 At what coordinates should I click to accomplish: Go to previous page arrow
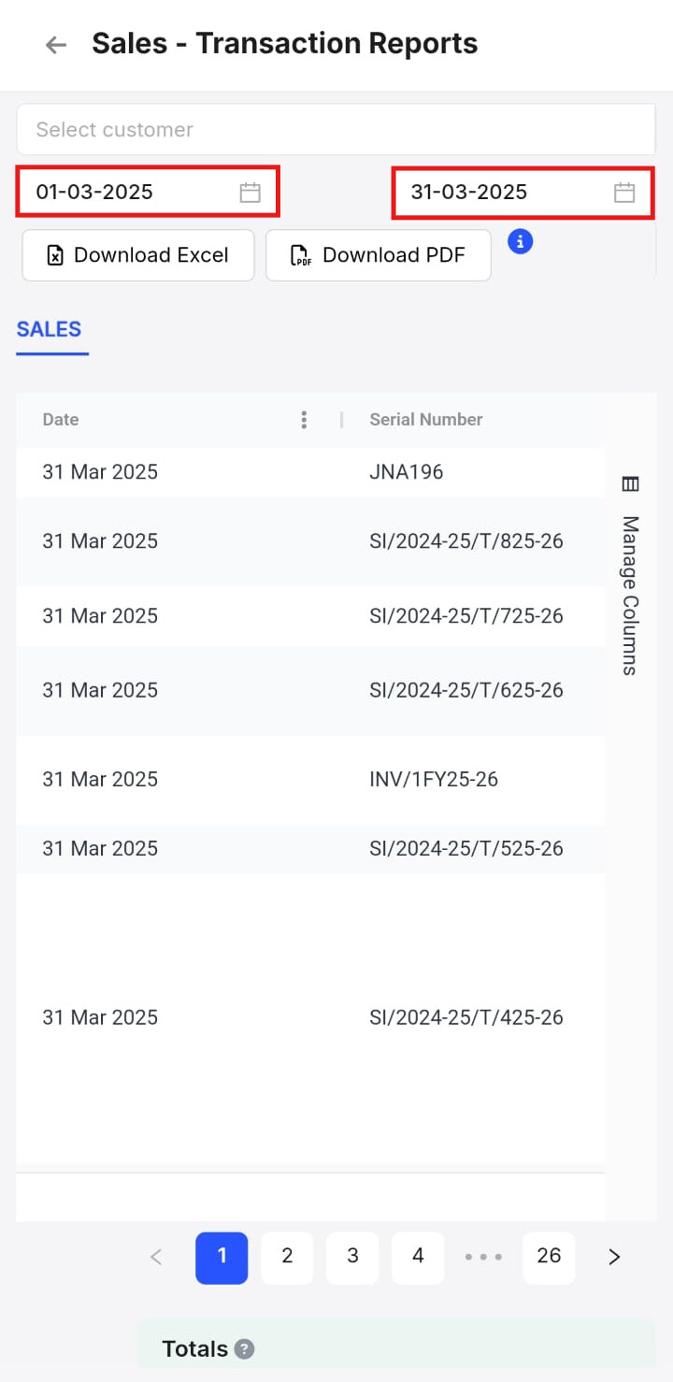tap(156, 1258)
